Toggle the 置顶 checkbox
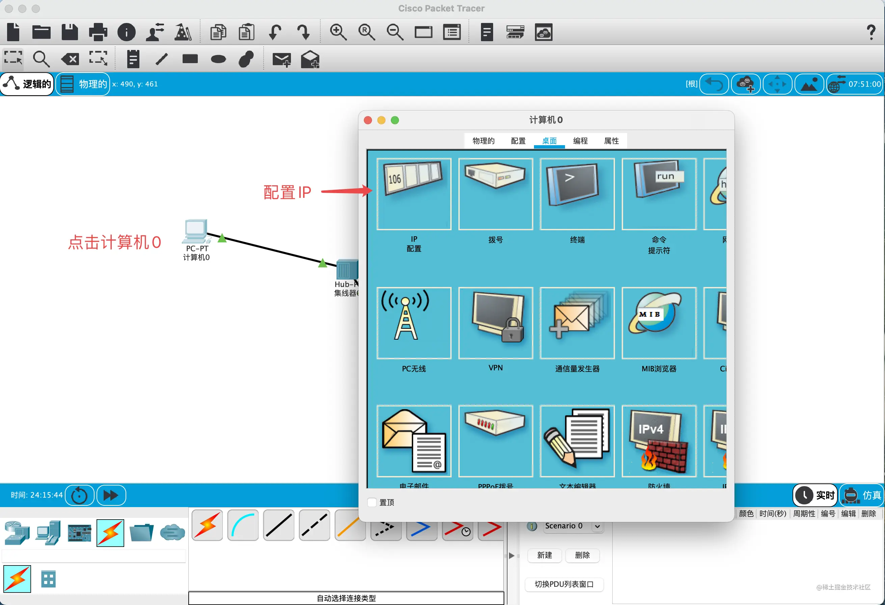This screenshot has height=605, width=885. [372, 502]
